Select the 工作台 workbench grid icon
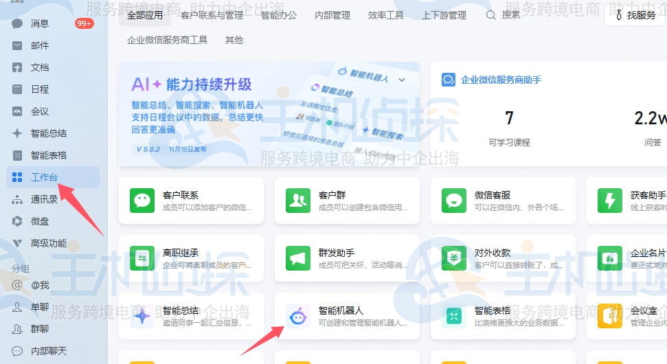The image size is (667, 364). click(x=17, y=177)
